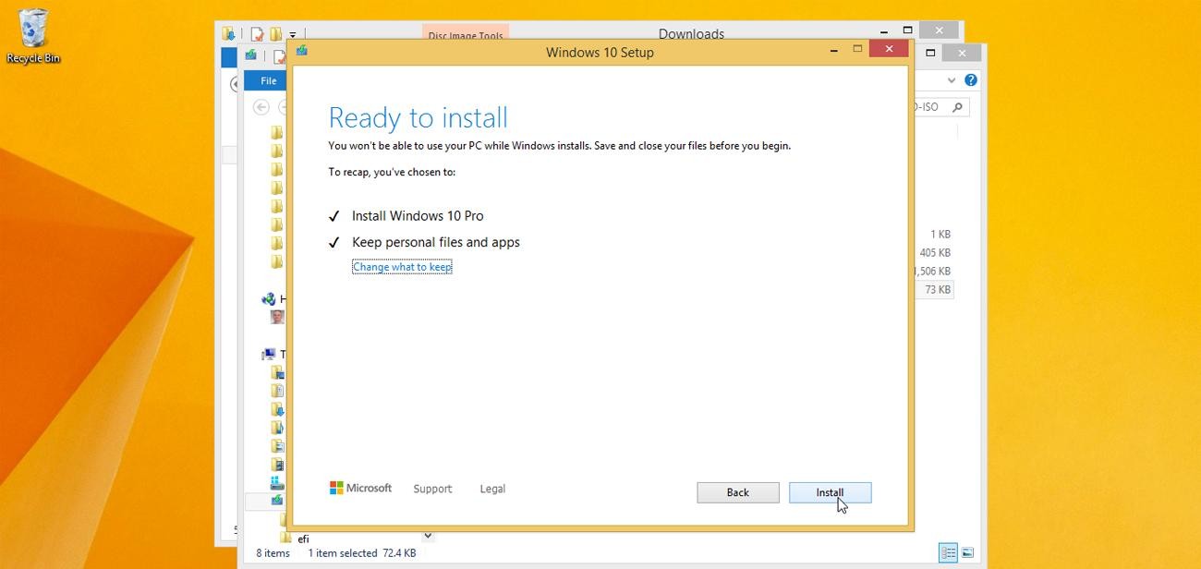The image size is (1201, 569).
Task: Minimize the Downloads window
Action: [x=884, y=31]
